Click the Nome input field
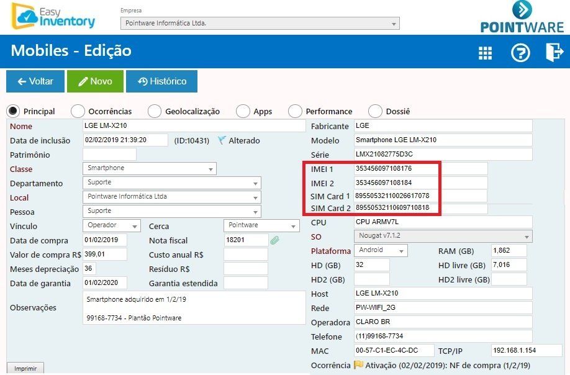The height and width of the screenshot is (375, 570). pyautogui.click(x=194, y=126)
